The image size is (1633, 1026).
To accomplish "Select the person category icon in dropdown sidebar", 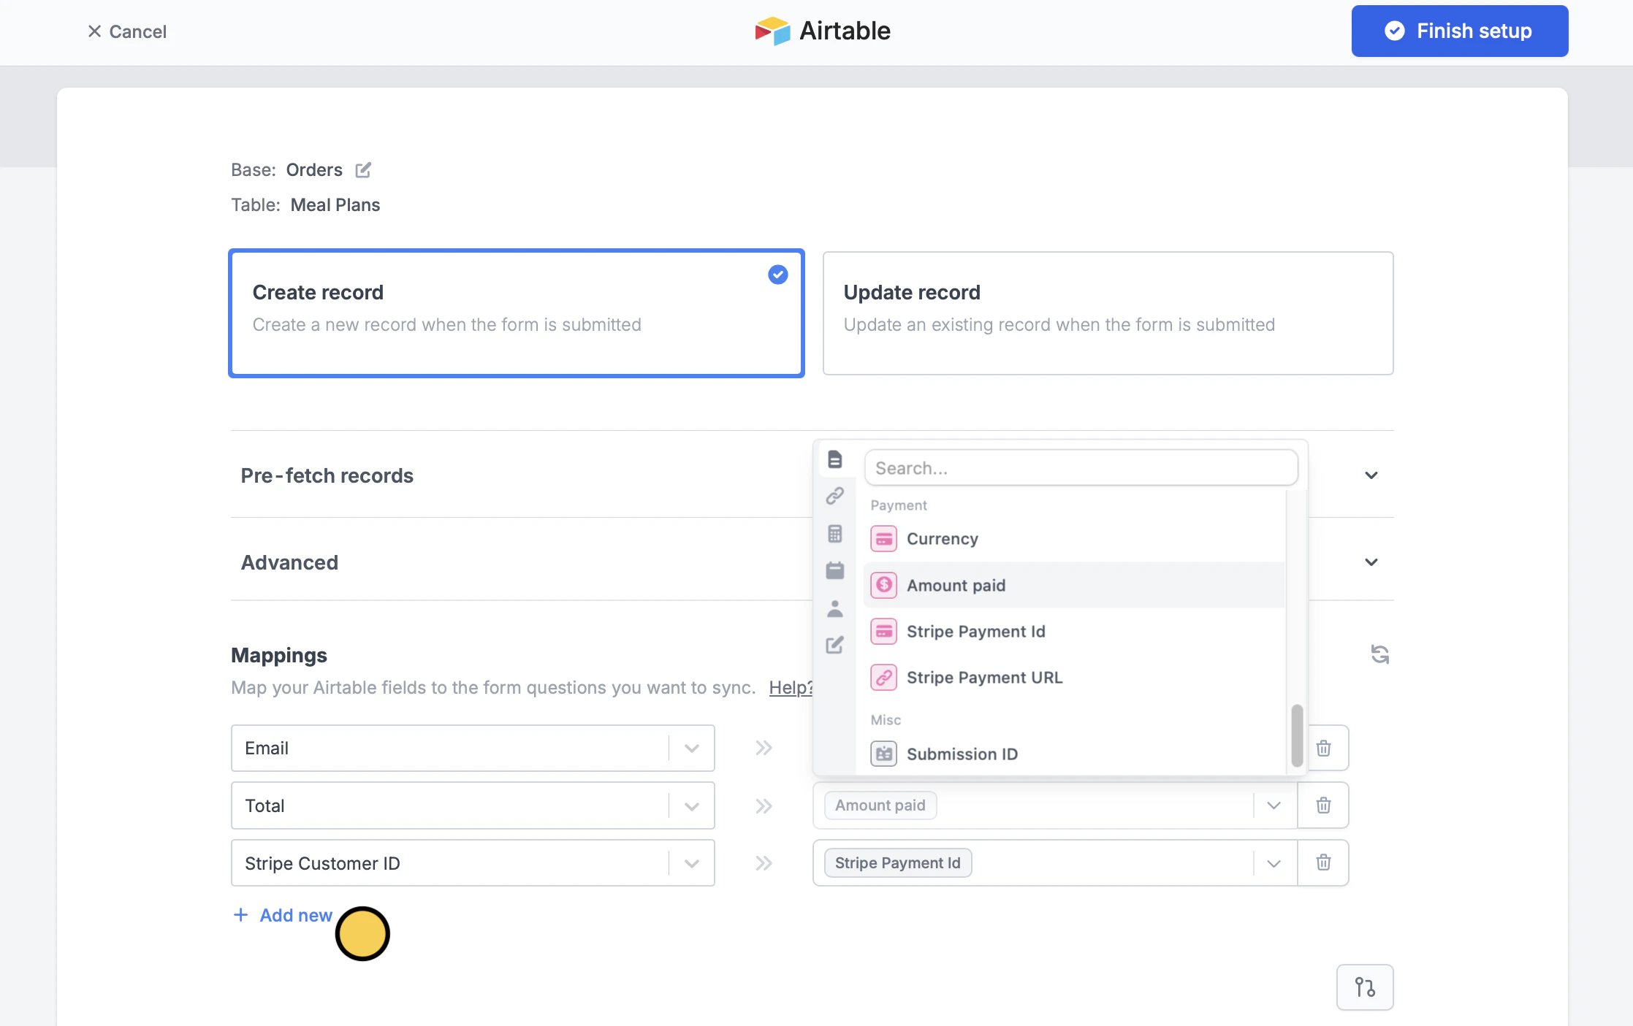I will pyautogui.click(x=835, y=608).
